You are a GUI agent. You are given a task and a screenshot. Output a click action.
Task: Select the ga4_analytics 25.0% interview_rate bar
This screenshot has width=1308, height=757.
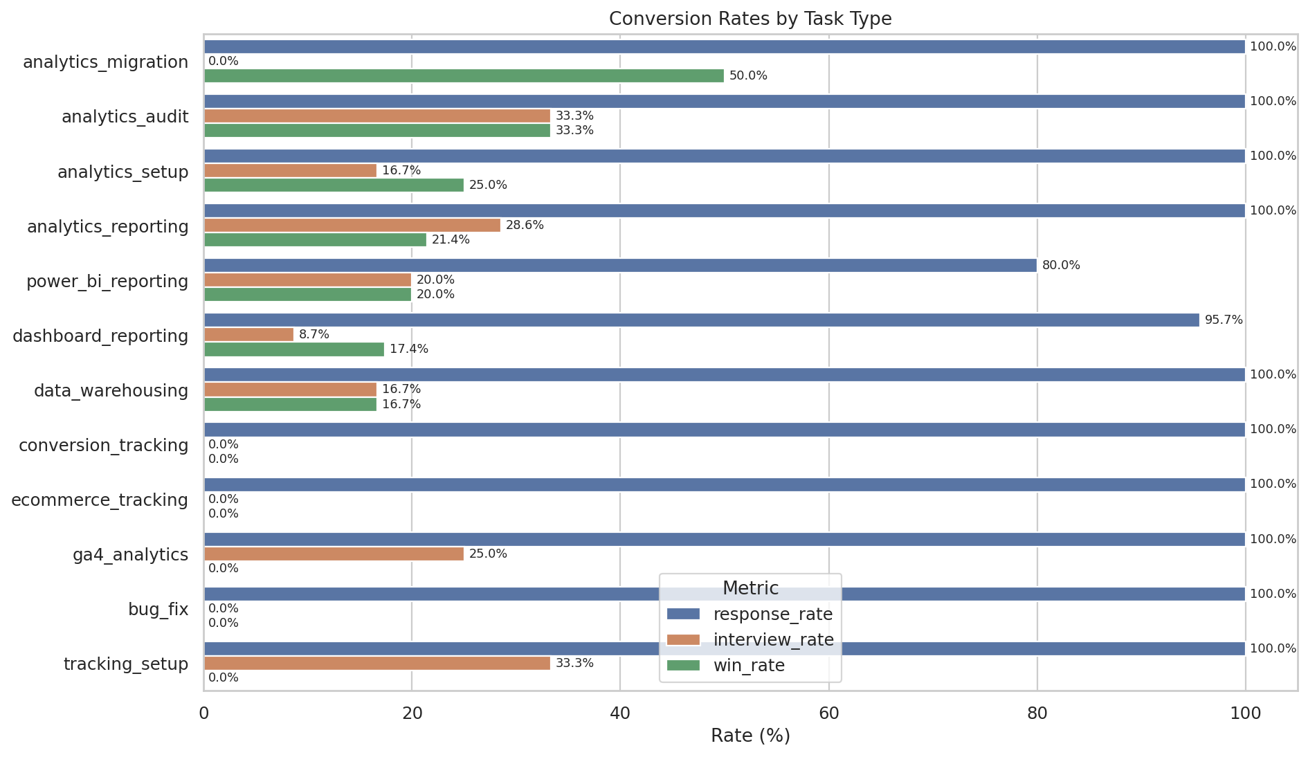tap(334, 554)
